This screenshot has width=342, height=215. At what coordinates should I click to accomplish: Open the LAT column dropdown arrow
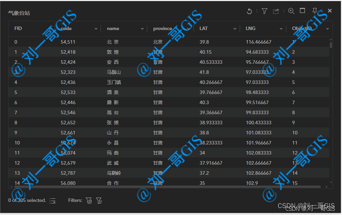[x=234, y=29]
